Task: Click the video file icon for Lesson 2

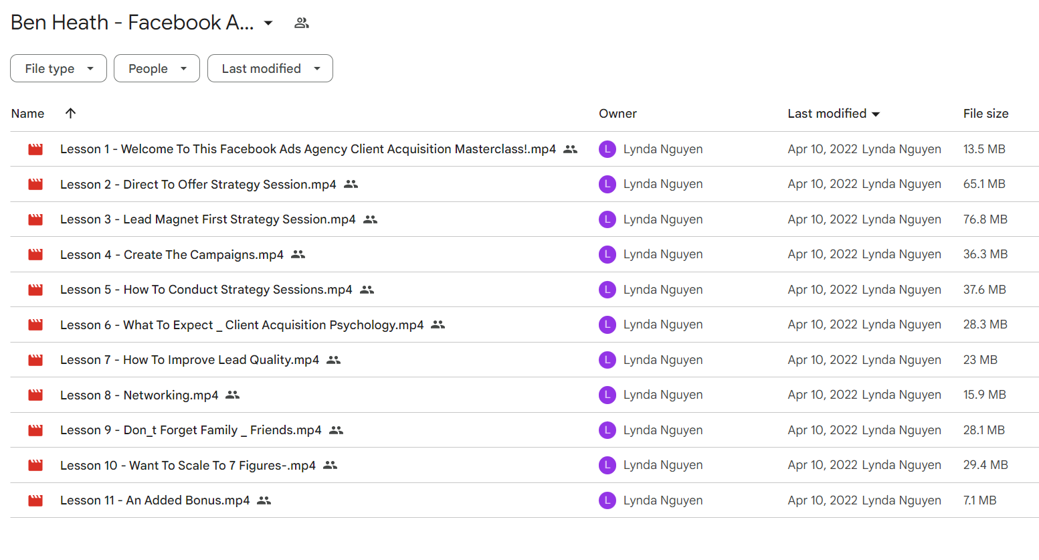Action: (35, 184)
